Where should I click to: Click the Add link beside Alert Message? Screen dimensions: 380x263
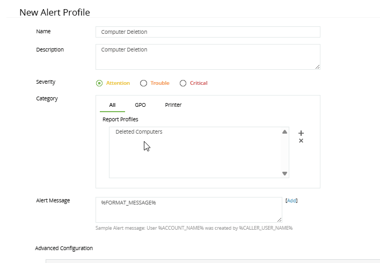point(291,201)
